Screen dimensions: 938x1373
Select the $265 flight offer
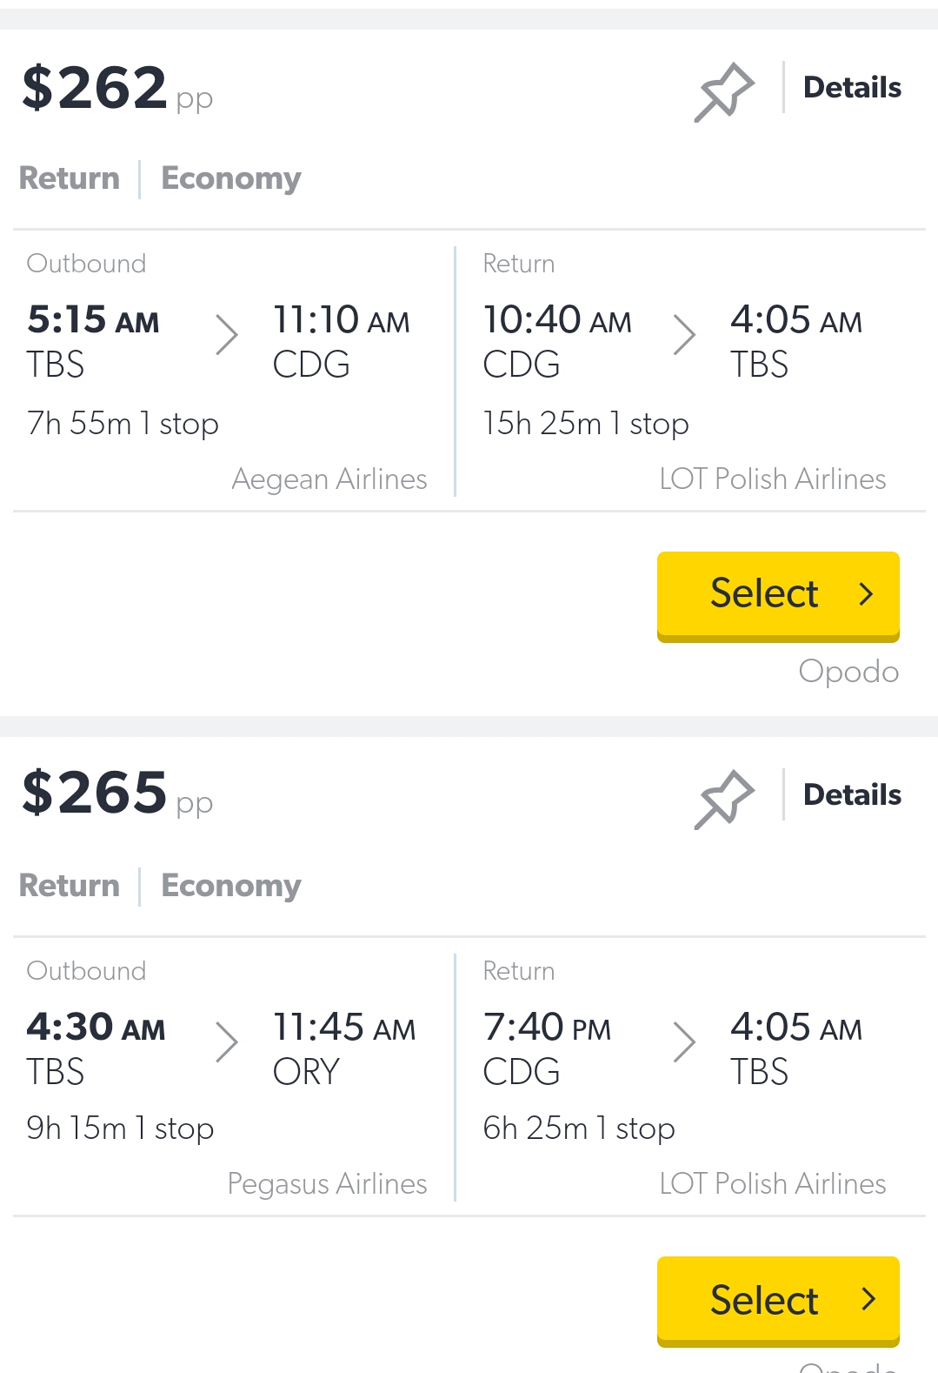(778, 1301)
